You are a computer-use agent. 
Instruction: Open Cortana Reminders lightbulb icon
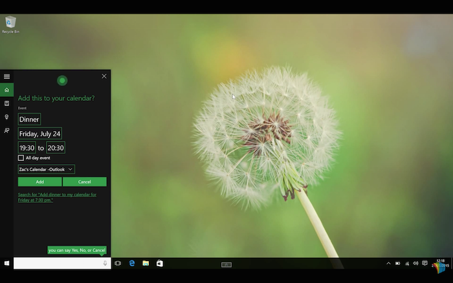pos(6,117)
